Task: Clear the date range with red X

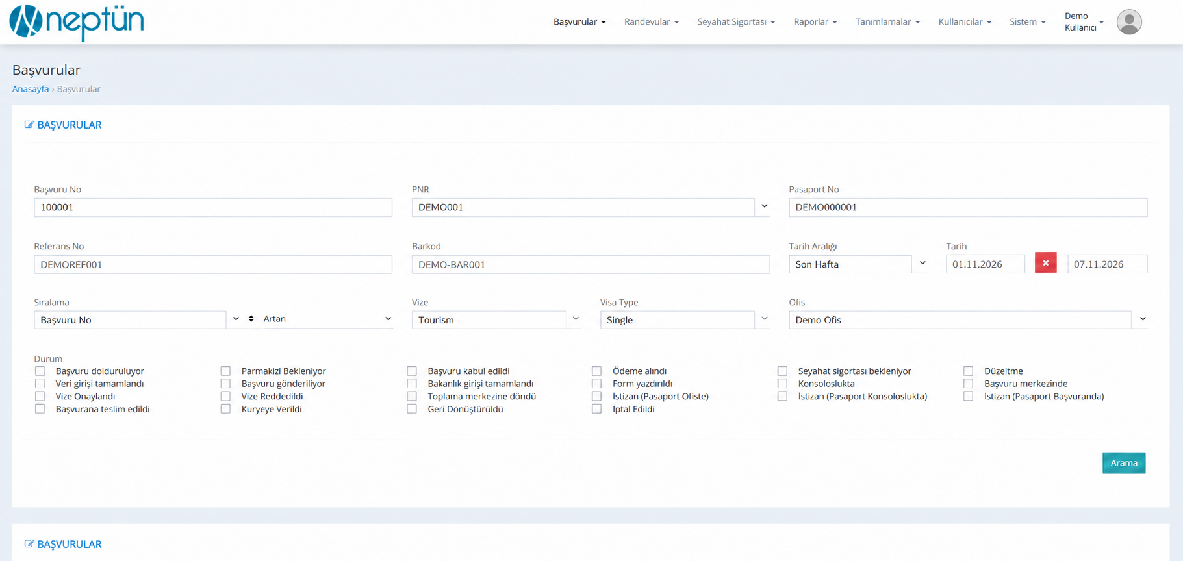Action: click(x=1045, y=263)
